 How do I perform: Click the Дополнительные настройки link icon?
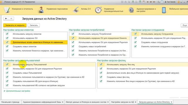[x=4, y=91]
